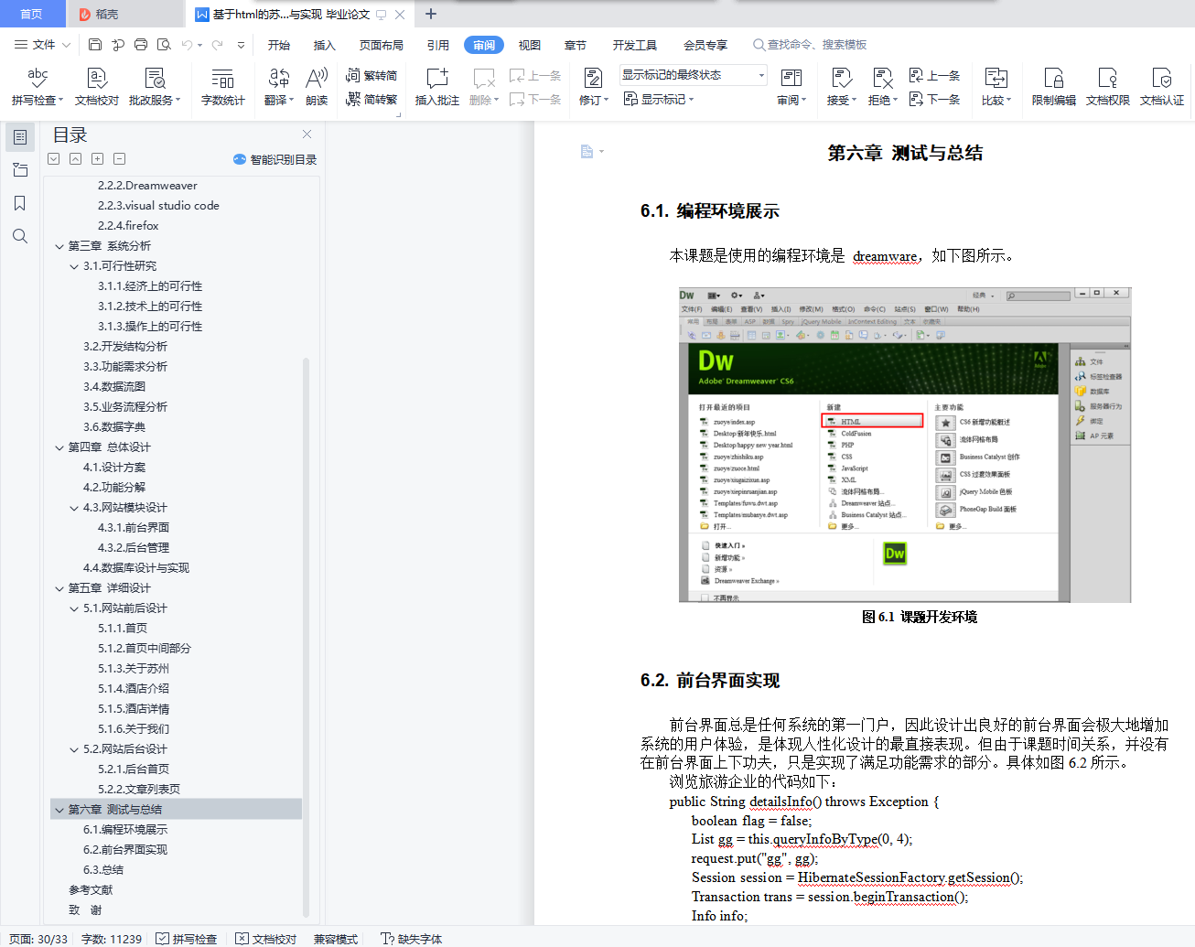Click the outline panel vertical scrollbar
Viewport: 1195px width, 947px height.
[x=306, y=636]
